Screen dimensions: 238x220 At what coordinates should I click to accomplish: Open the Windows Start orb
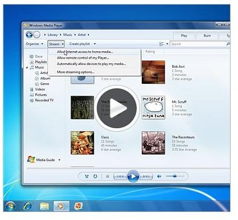point(10,206)
